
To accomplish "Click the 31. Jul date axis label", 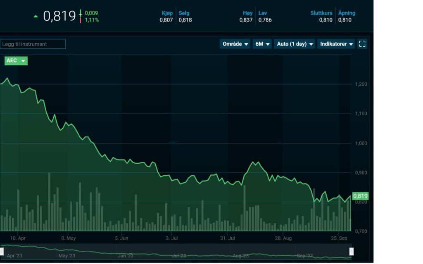I will (x=228, y=238).
